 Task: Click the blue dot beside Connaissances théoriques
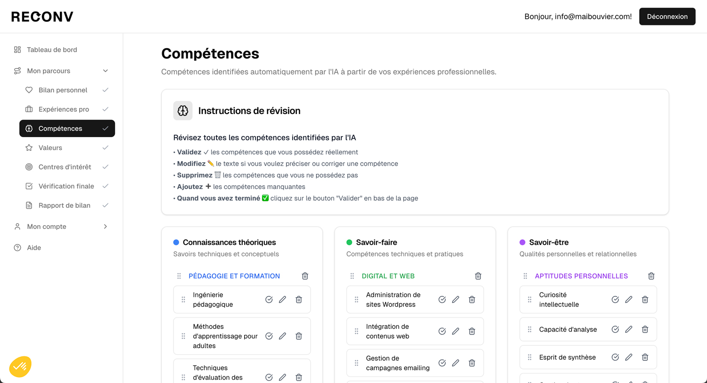(176, 242)
